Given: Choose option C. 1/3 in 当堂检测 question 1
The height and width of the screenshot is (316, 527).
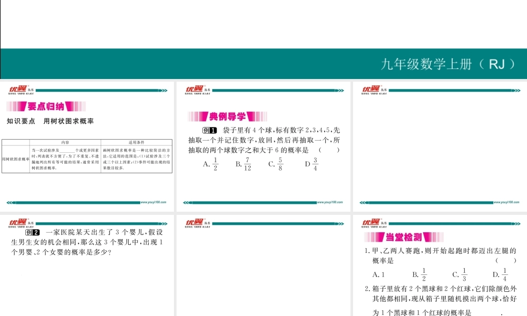Looking at the screenshot, I should (460, 274).
